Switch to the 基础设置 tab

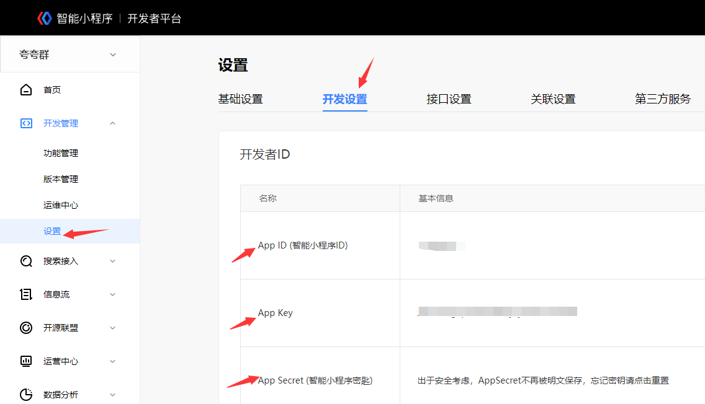pos(240,99)
